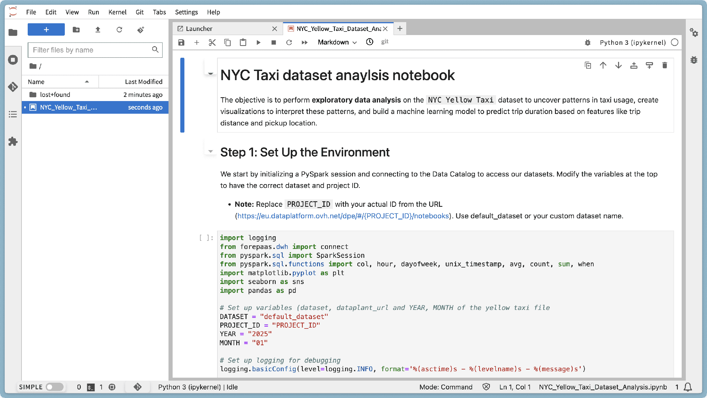Paste cell from clipboard
Screen dimensions: 707x398
[x=243, y=42]
